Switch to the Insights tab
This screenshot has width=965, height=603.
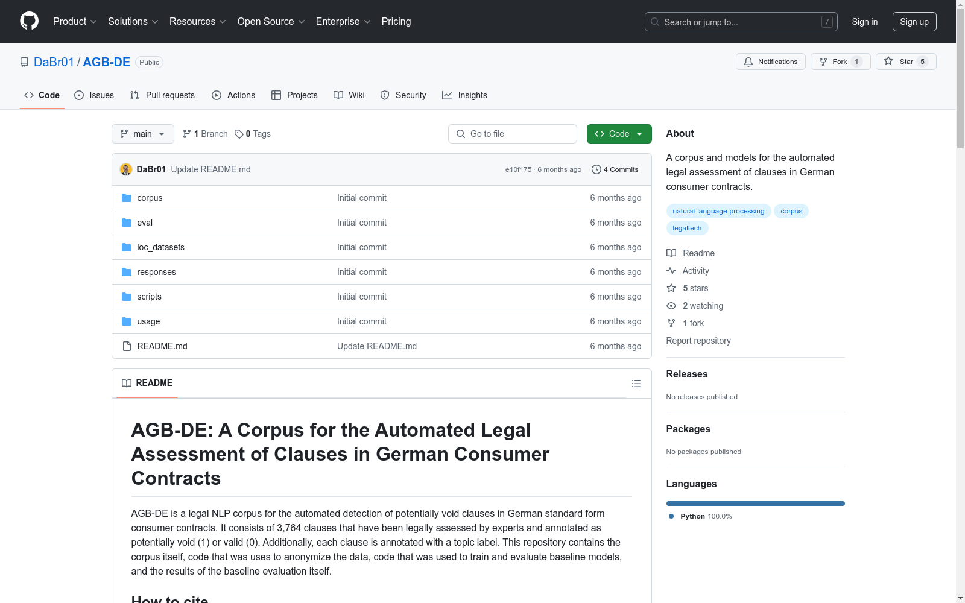[464, 95]
